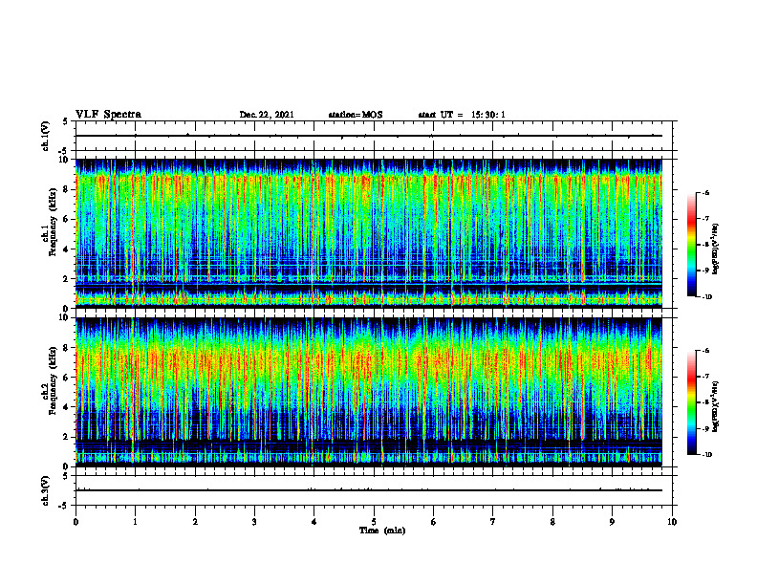Select the date "Dec. 22, 2021" label
757x585 pixels.
(x=267, y=115)
